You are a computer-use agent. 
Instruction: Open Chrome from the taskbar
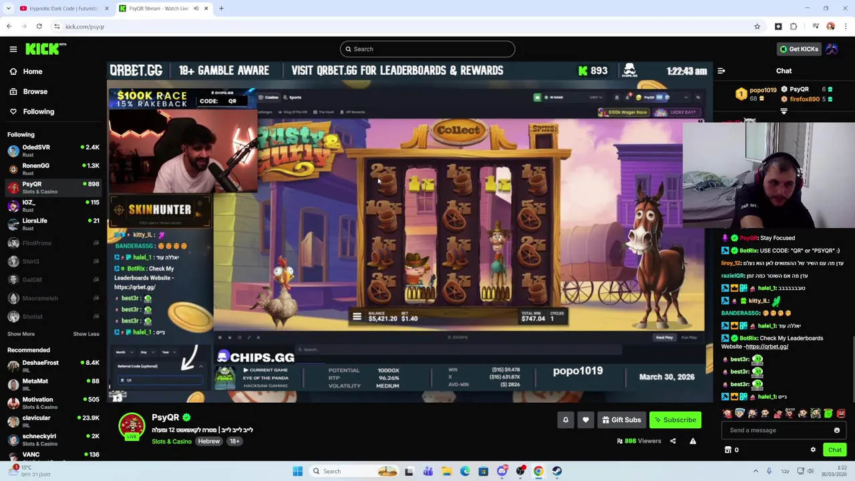(x=538, y=471)
